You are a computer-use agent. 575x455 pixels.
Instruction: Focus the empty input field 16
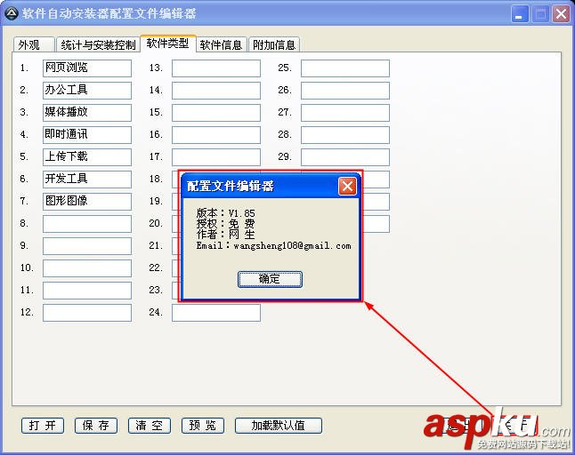pyautogui.click(x=216, y=135)
